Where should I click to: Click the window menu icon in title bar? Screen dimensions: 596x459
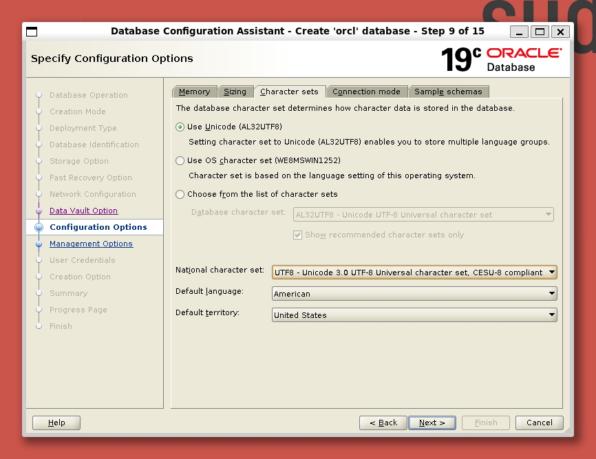[32, 32]
